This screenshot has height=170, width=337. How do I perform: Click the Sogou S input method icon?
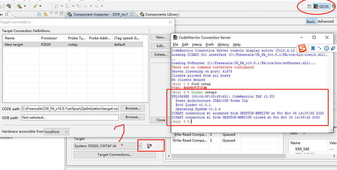(x=302, y=48)
